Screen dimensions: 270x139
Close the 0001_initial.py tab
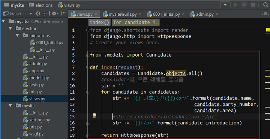point(183,14)
